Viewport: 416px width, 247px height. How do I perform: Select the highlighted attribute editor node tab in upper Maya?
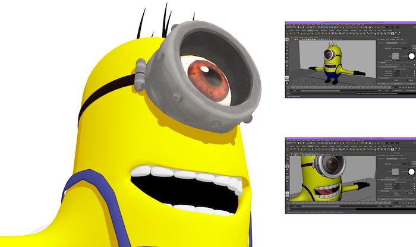click(x=392, y=43)
